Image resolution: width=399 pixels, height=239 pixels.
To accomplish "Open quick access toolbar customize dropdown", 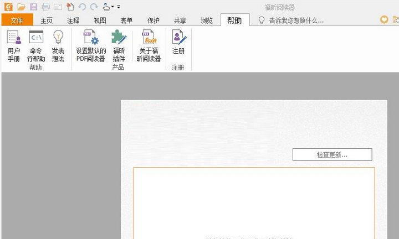I will coord(119,7).
